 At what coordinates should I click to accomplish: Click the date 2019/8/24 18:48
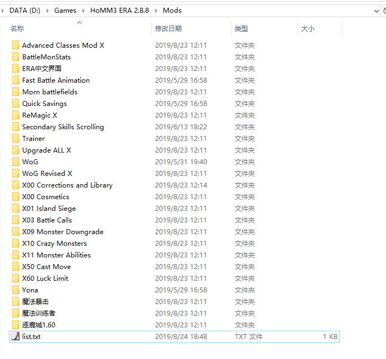181,337
